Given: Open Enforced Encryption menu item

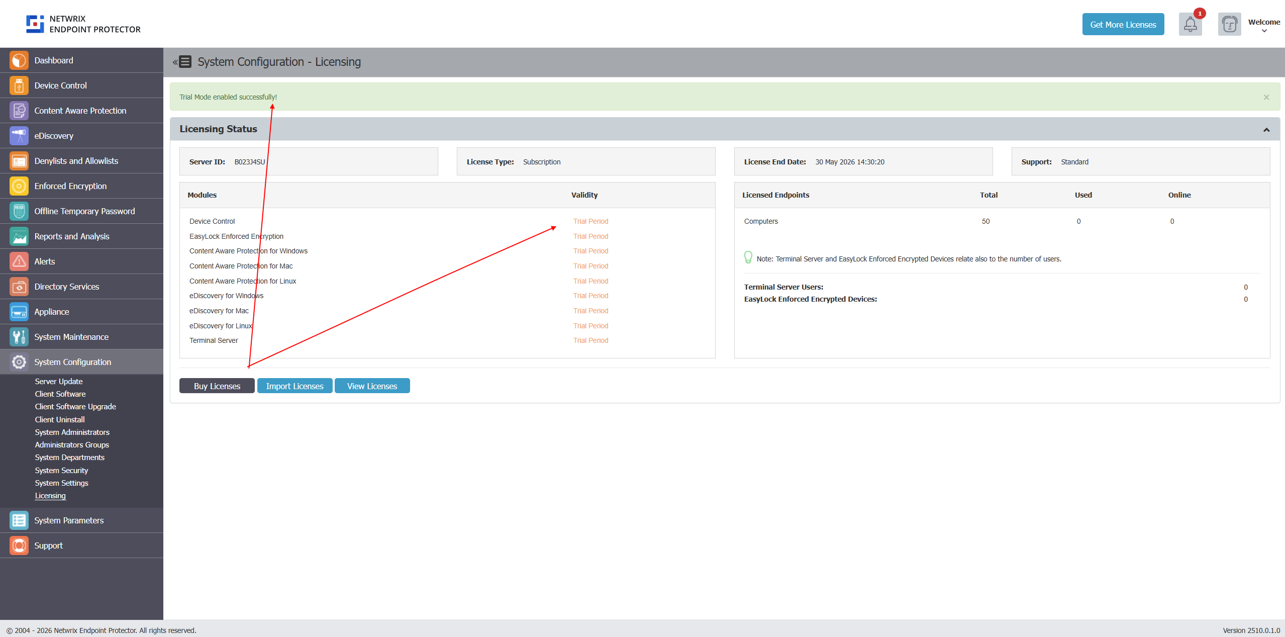Looking at the screenshot, I should click(x=81, y=186).
